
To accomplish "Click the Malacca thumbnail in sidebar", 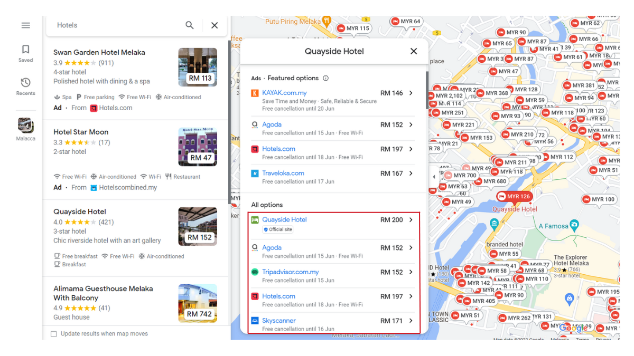I will pyautogui.click(x=25, y=126).
